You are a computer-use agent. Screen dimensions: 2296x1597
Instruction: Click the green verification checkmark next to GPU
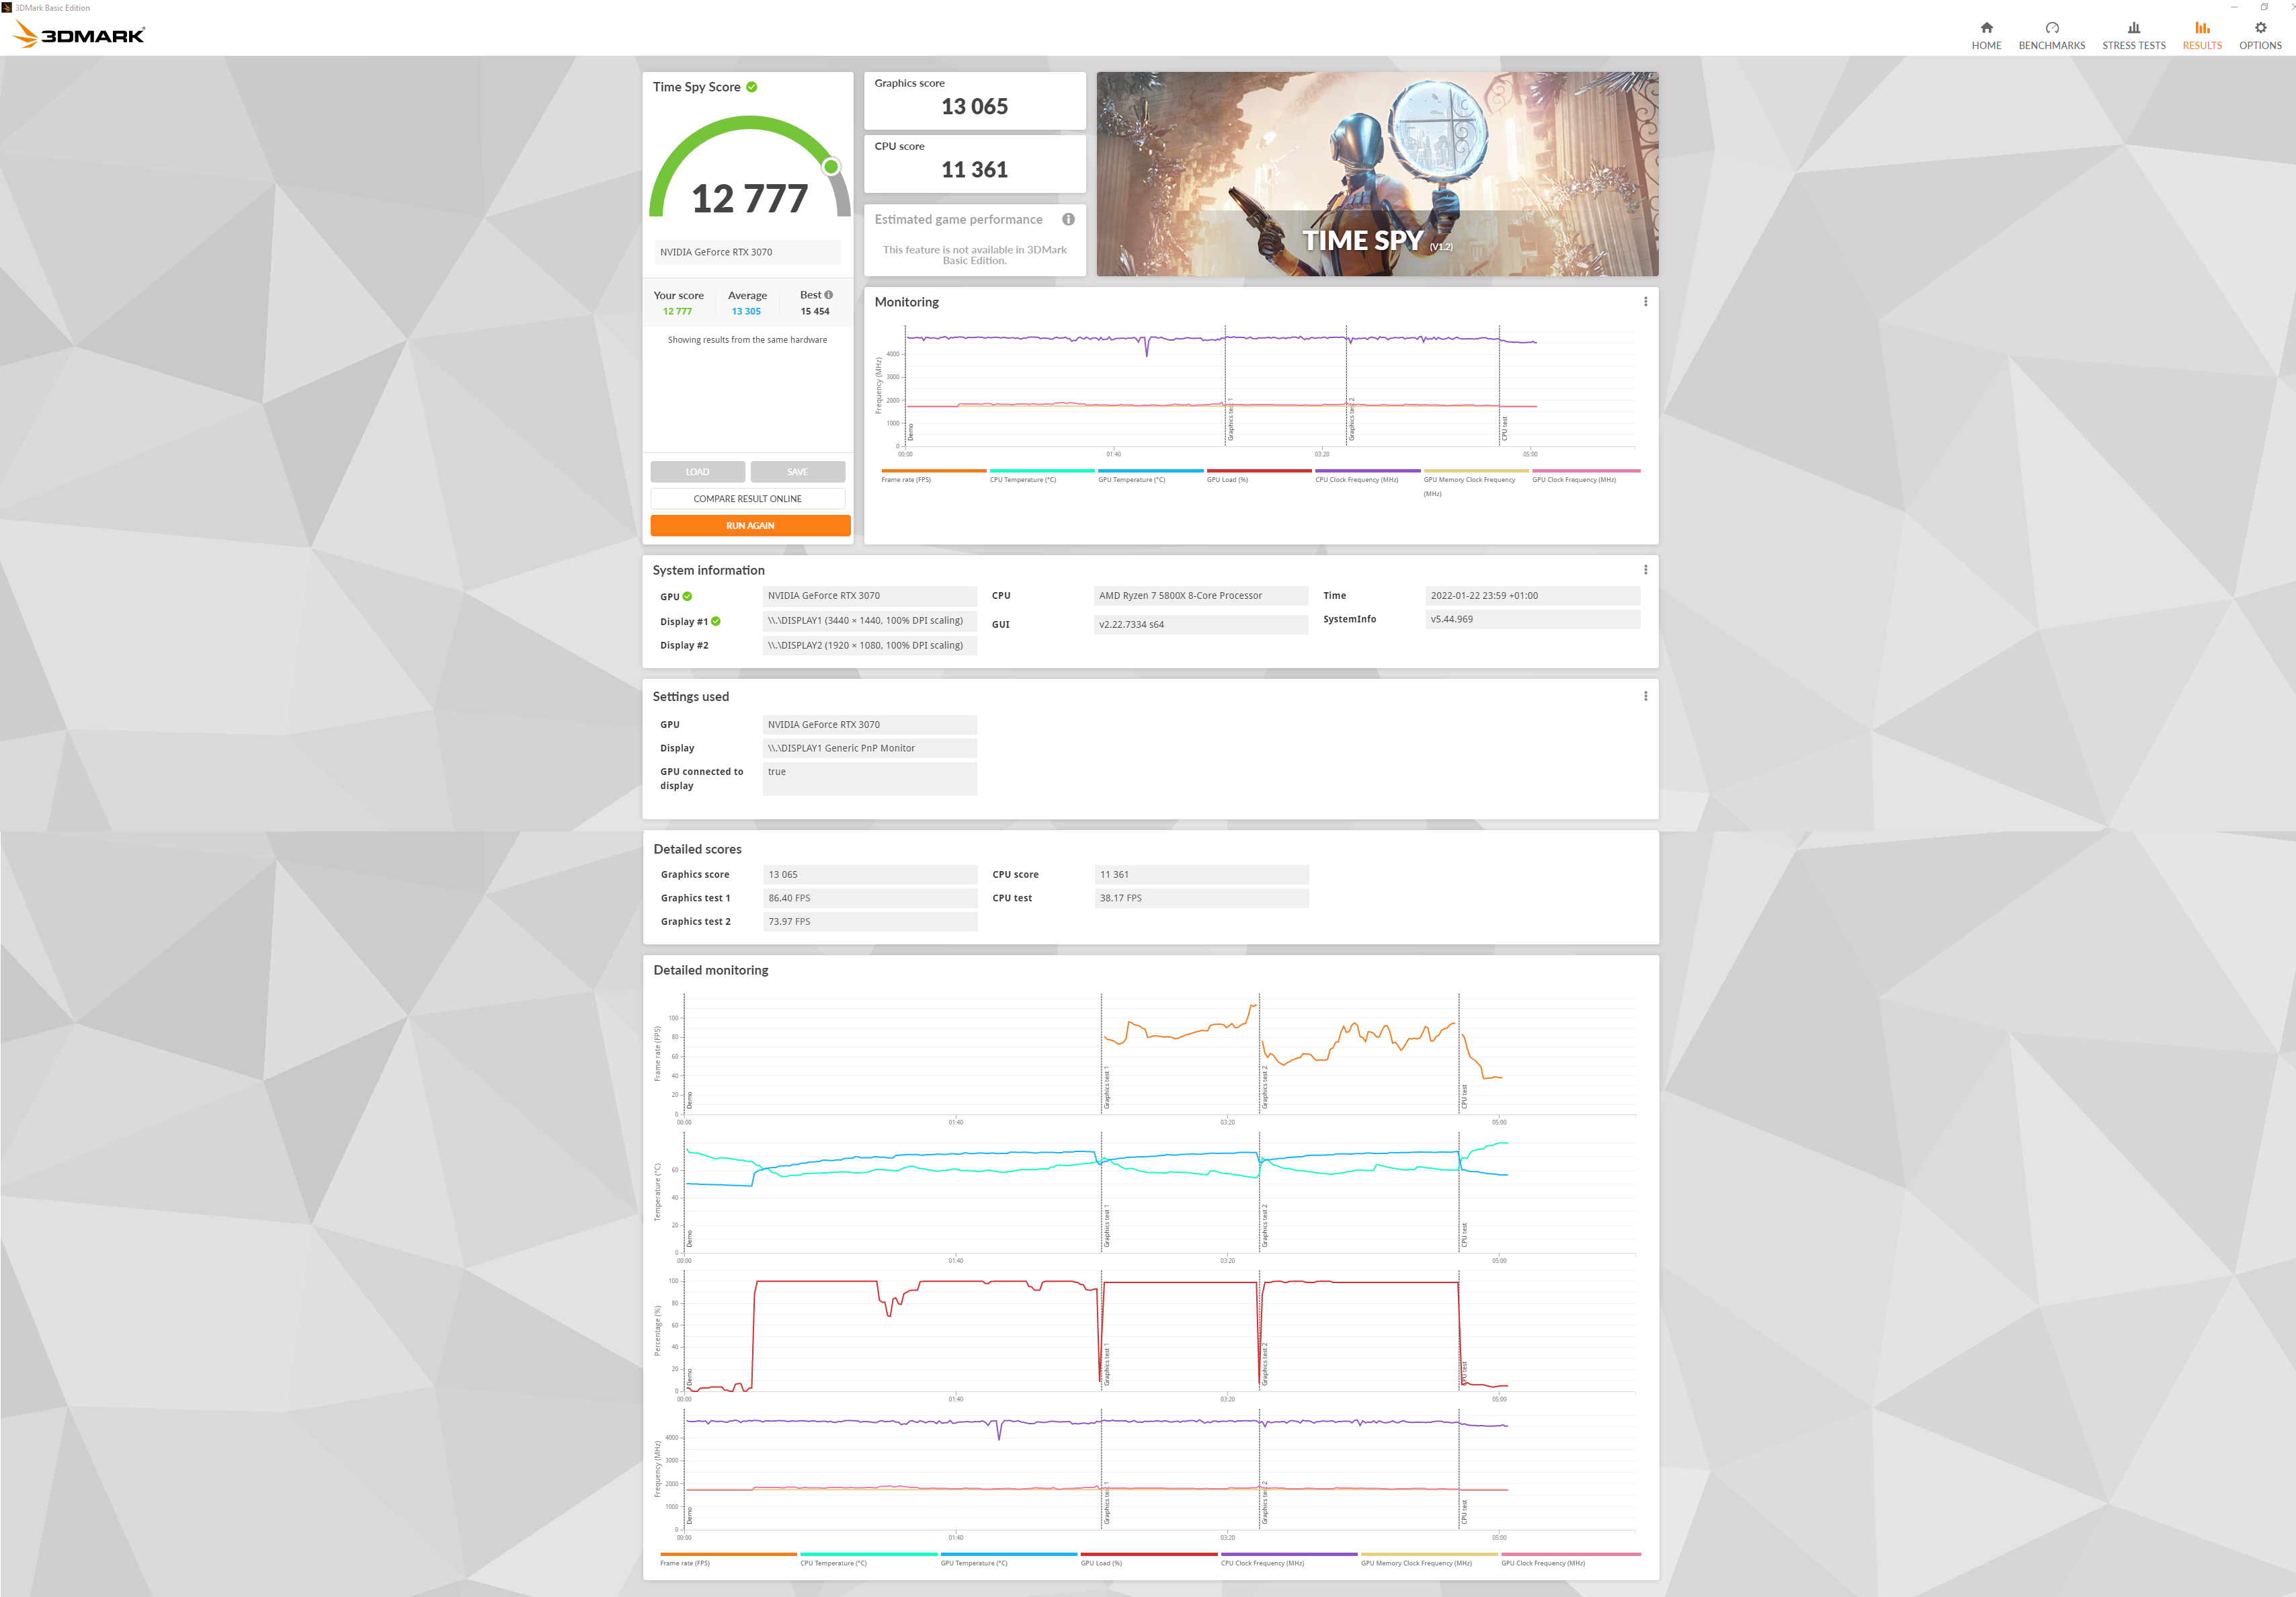686,595
